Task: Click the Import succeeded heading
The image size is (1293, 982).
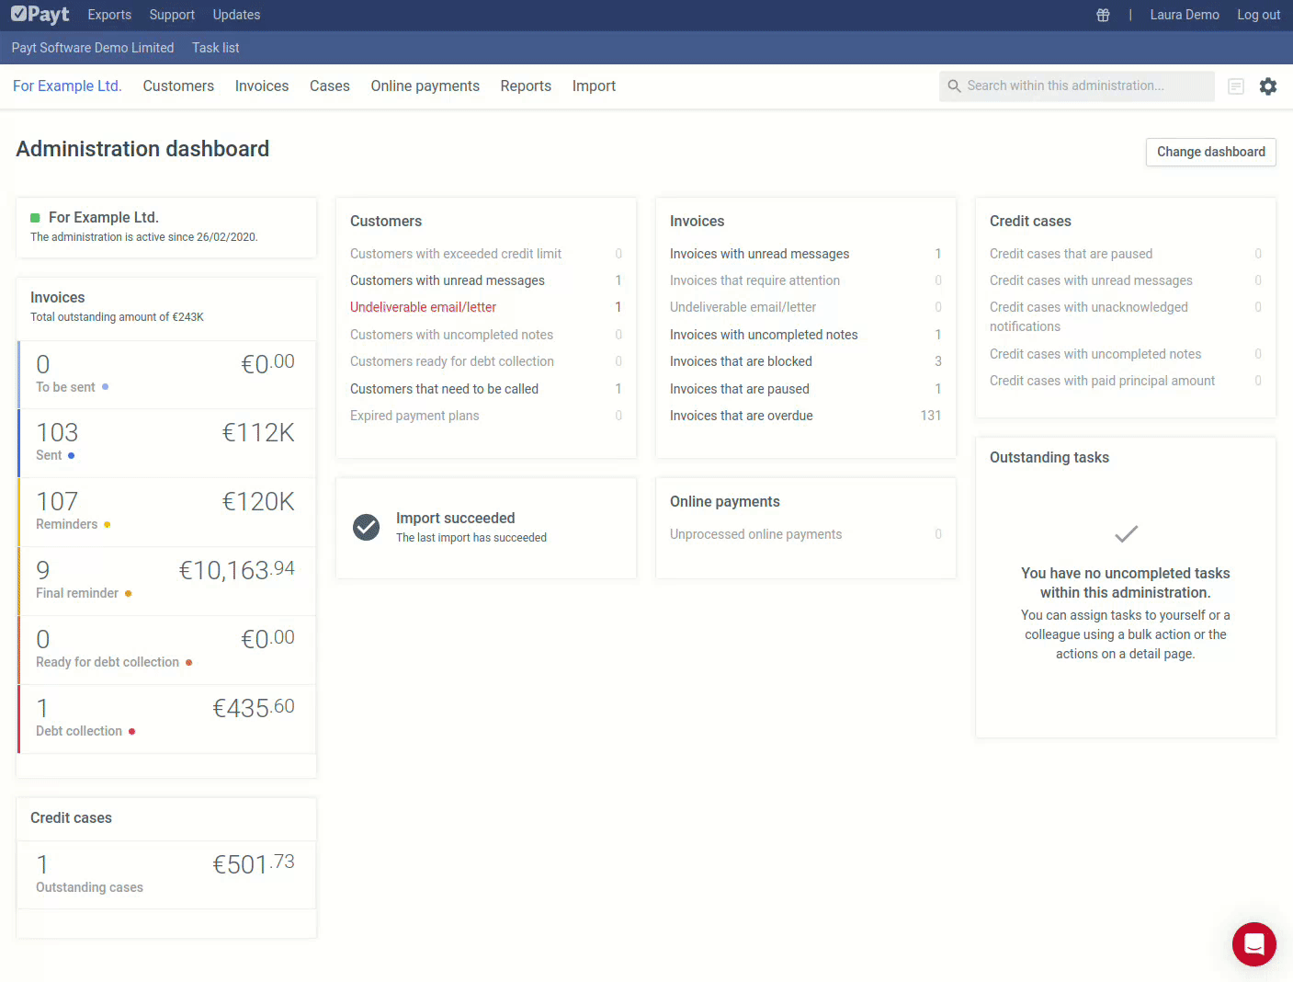Action: point(456,519)
